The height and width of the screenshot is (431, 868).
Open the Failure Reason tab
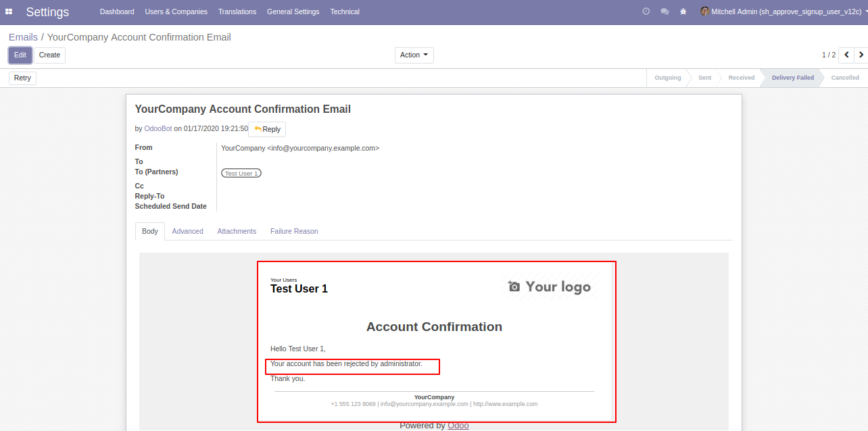coord(294,231)
